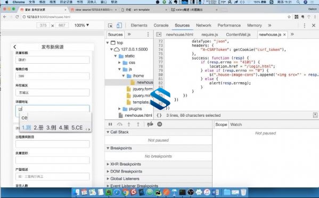Switch to the Console panel
The width and height of the screenshot is (319, 198).
tap(161, 25)
